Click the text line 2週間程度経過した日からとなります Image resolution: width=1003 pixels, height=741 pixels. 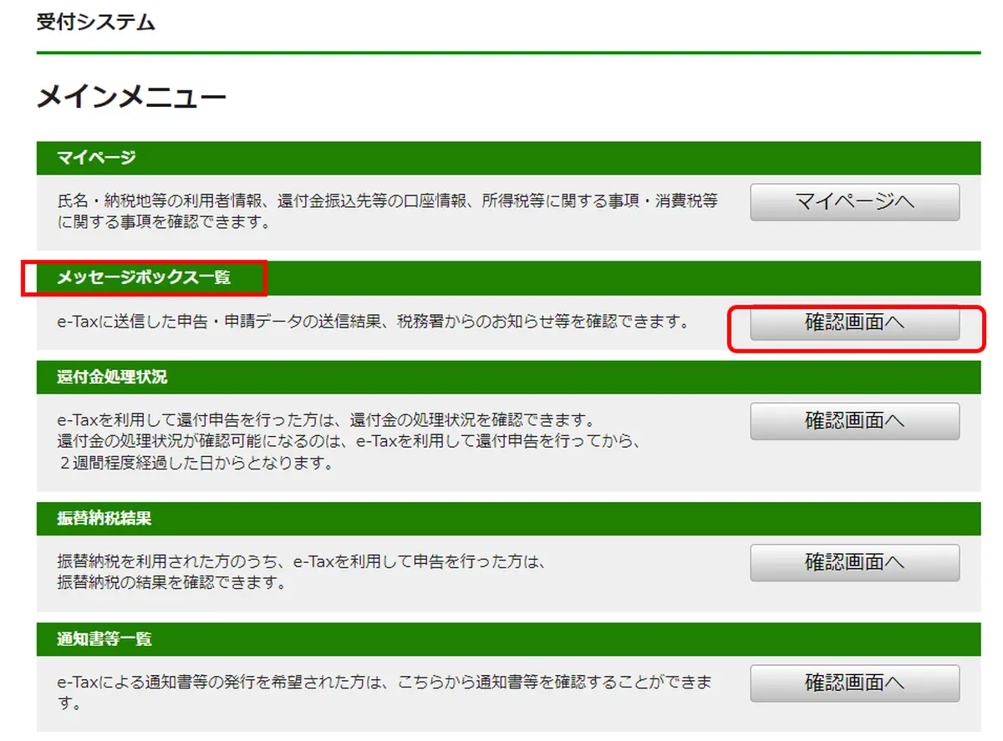point(195,463)
